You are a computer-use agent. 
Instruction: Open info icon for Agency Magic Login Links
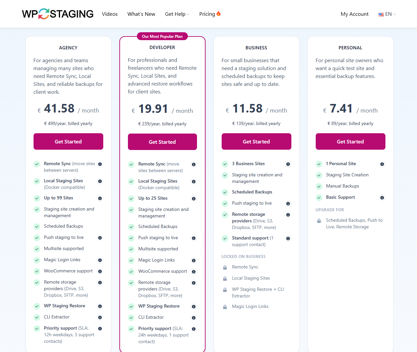[100, 260]
